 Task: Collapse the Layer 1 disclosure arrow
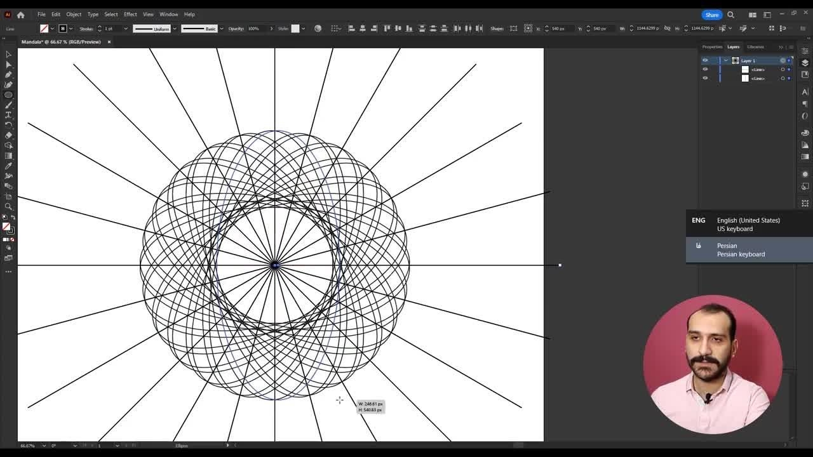(726, 60)
